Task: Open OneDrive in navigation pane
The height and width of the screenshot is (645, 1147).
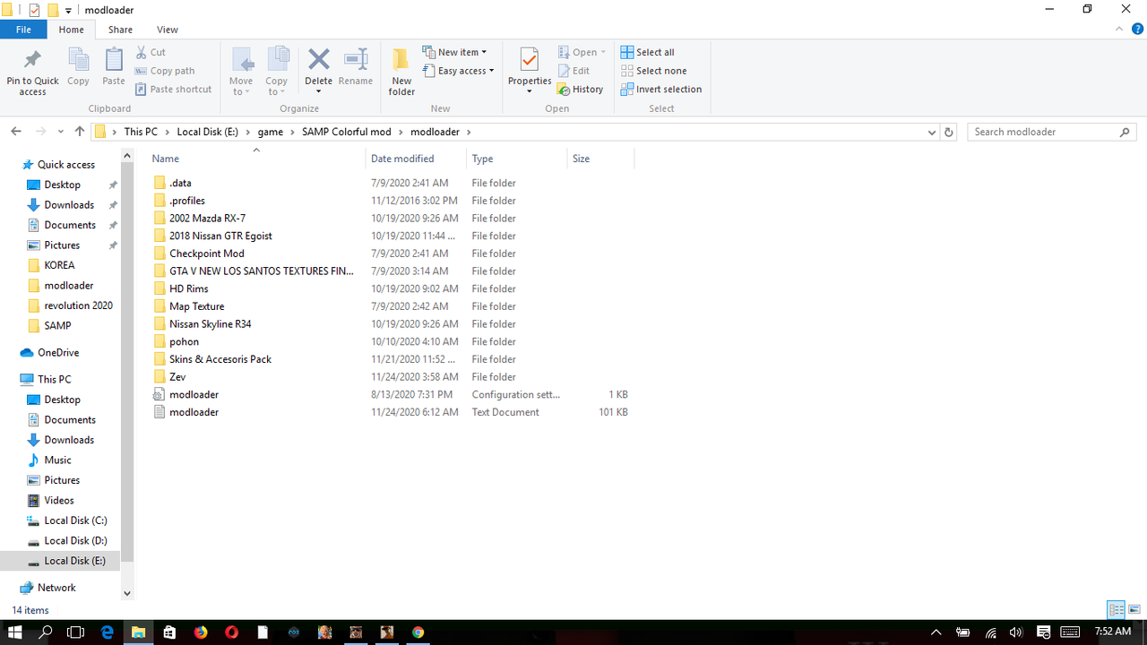Action: 57,353
